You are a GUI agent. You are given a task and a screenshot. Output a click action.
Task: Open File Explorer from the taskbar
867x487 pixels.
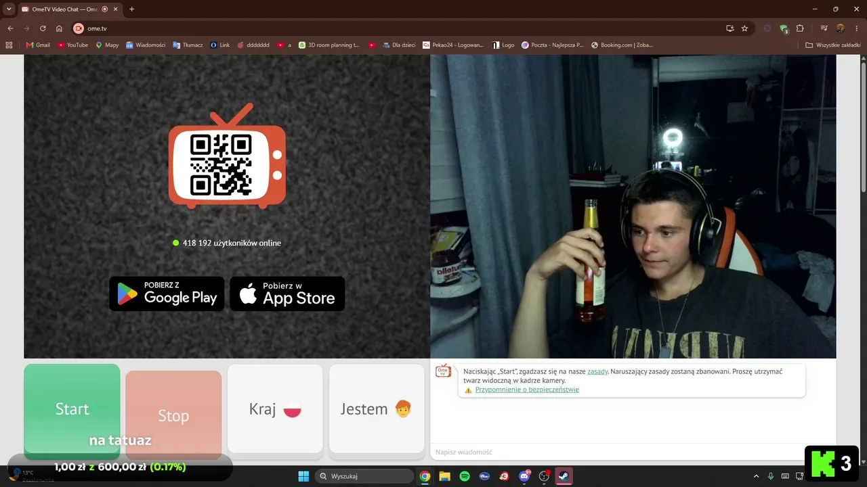[444, 476]
